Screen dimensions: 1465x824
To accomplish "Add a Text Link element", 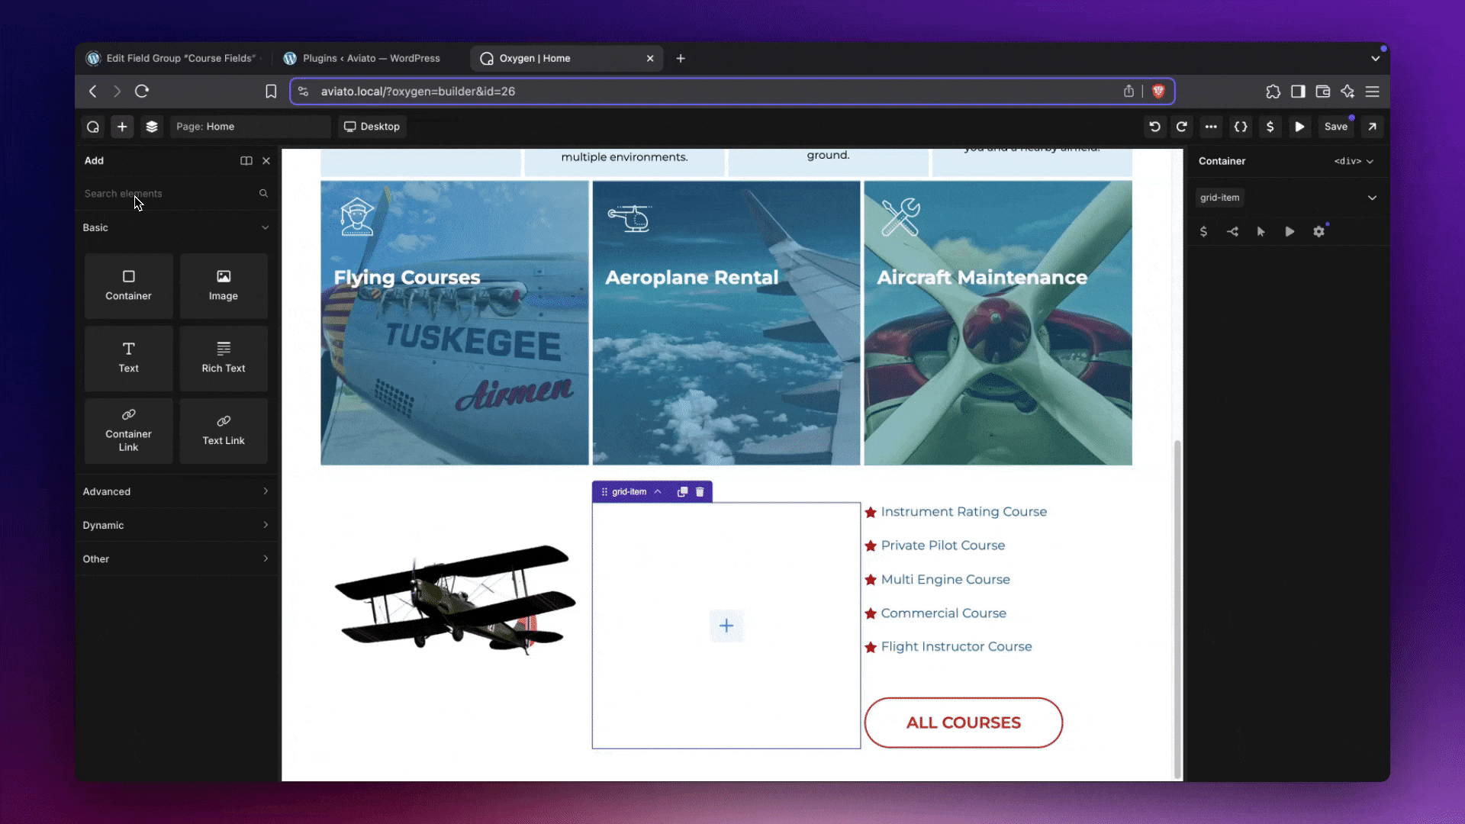I will point(224,431).
